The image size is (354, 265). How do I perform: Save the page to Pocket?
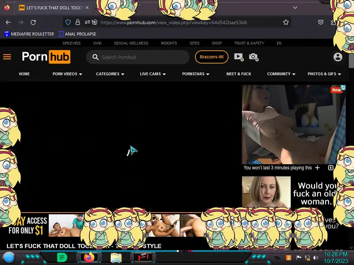320,22
